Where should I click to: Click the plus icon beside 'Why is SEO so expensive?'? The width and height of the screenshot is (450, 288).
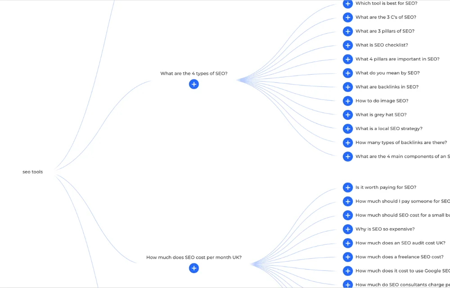pos(348,229)
